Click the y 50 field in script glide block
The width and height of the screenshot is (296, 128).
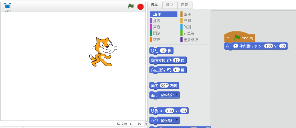pos(283,46)
